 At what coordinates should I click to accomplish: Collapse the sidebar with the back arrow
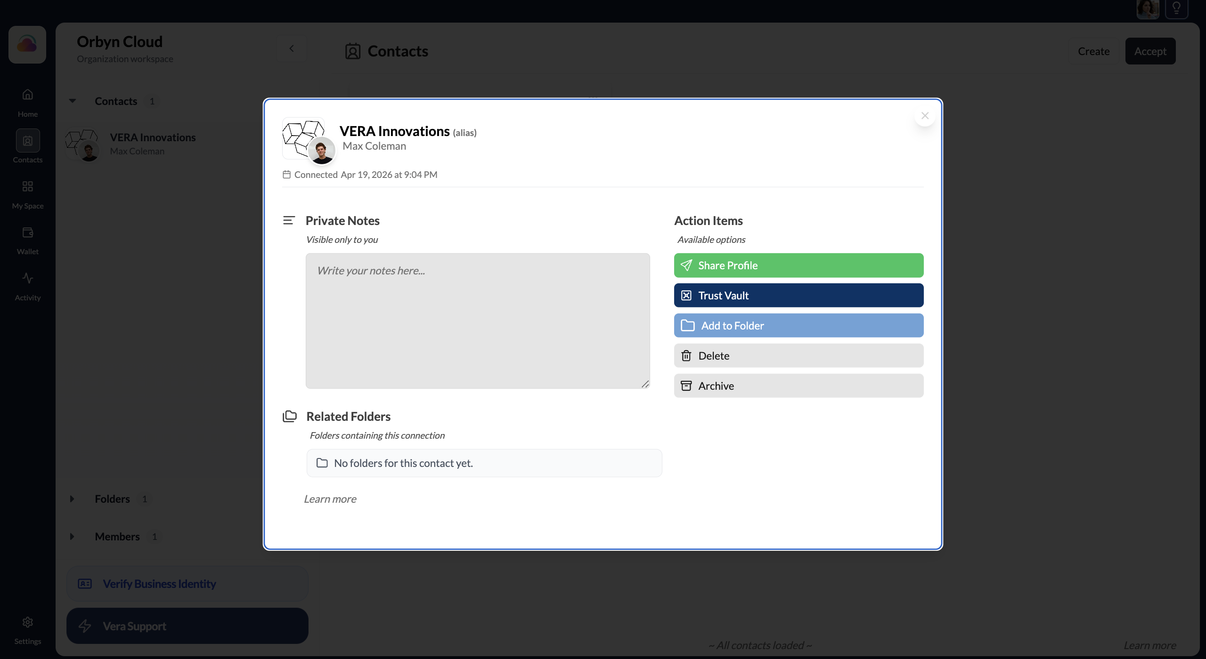291,48
